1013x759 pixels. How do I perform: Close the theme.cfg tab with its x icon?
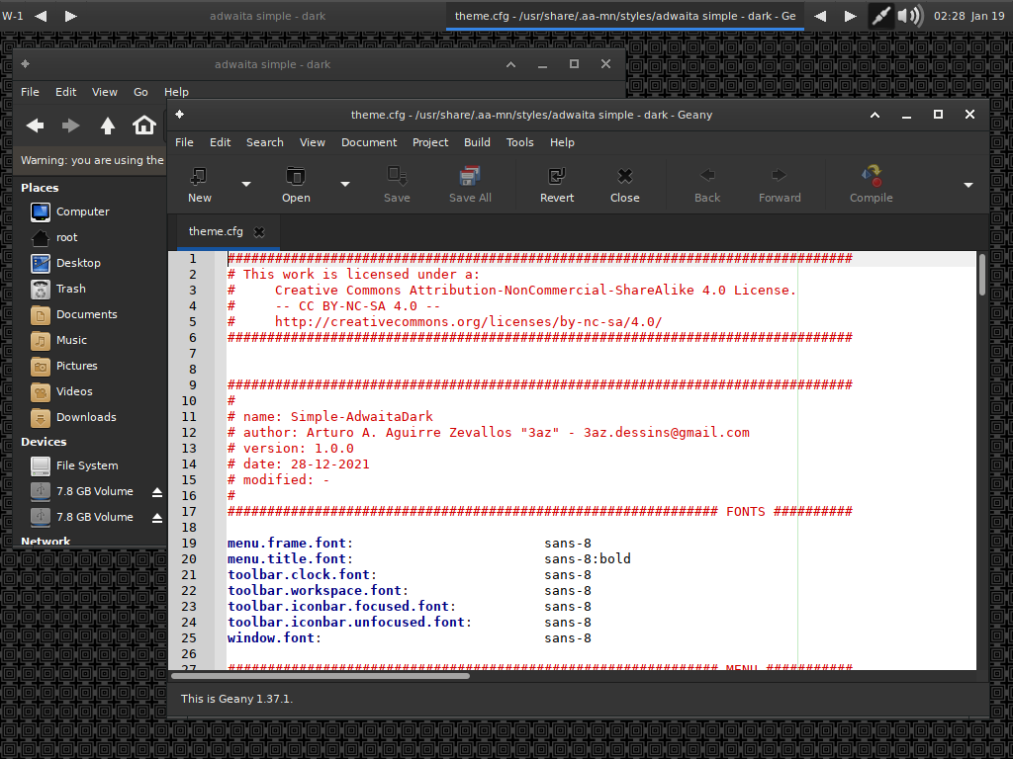[x=259, y=232]
